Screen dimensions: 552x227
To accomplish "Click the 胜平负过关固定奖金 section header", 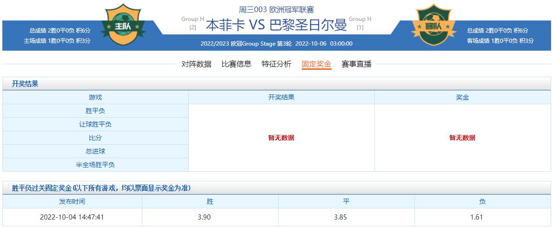I will click(276, 188).
